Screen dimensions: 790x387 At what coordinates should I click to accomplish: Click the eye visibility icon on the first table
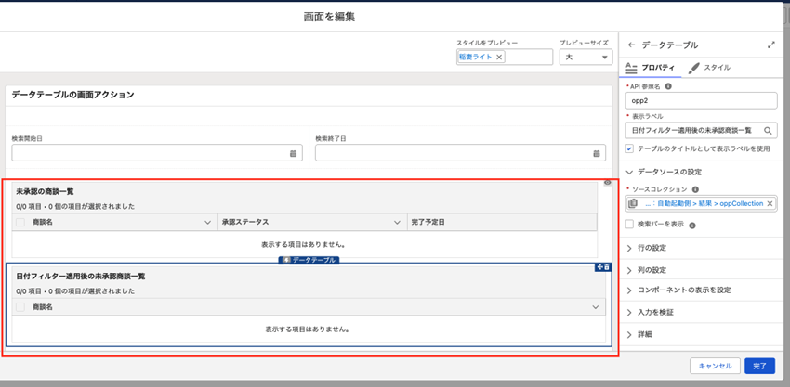[608, 183]
